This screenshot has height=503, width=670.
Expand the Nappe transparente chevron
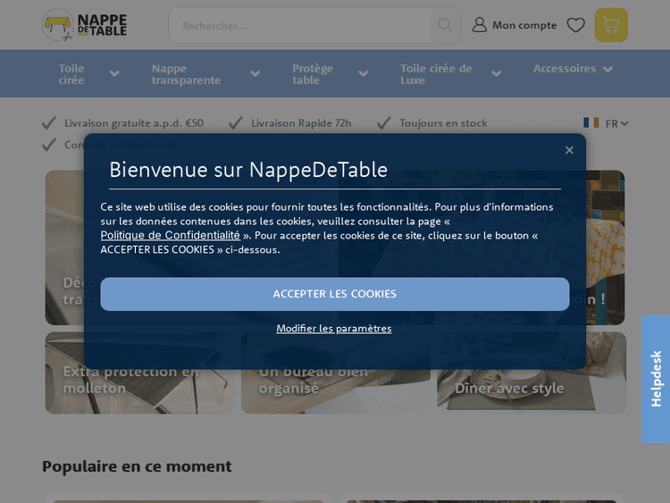[255, 73]
